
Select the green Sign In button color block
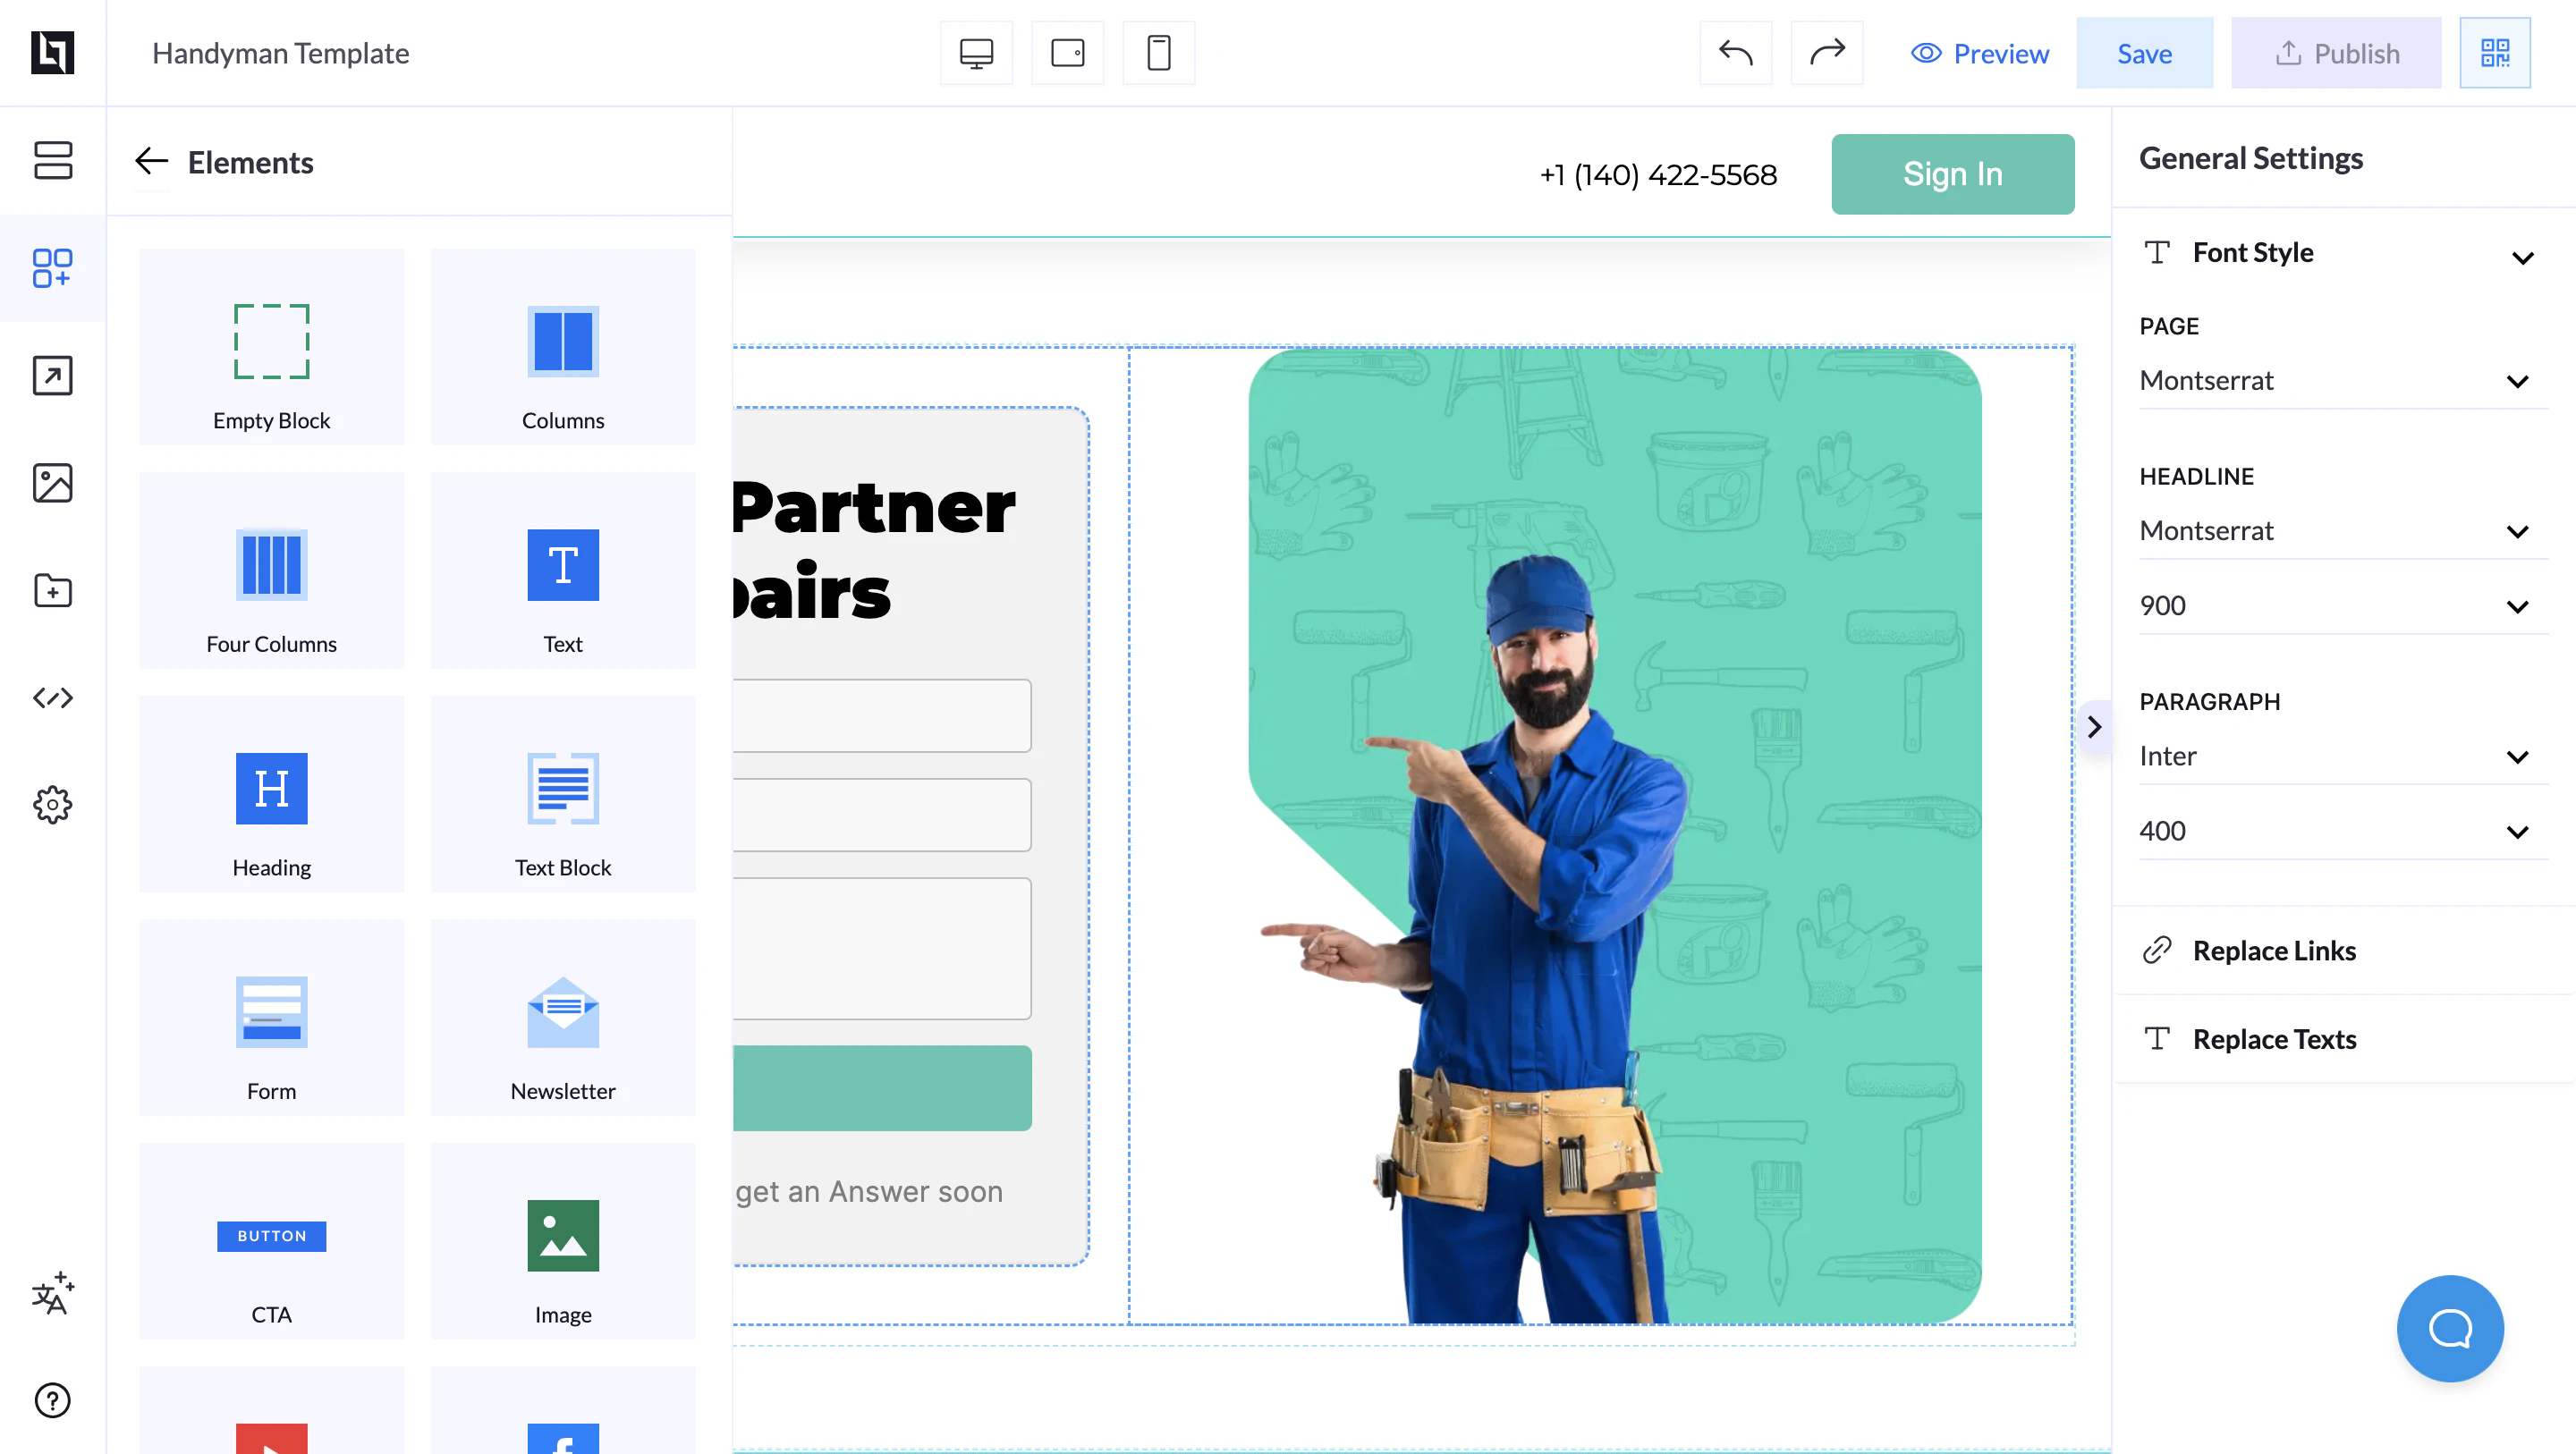(1952, 173)
